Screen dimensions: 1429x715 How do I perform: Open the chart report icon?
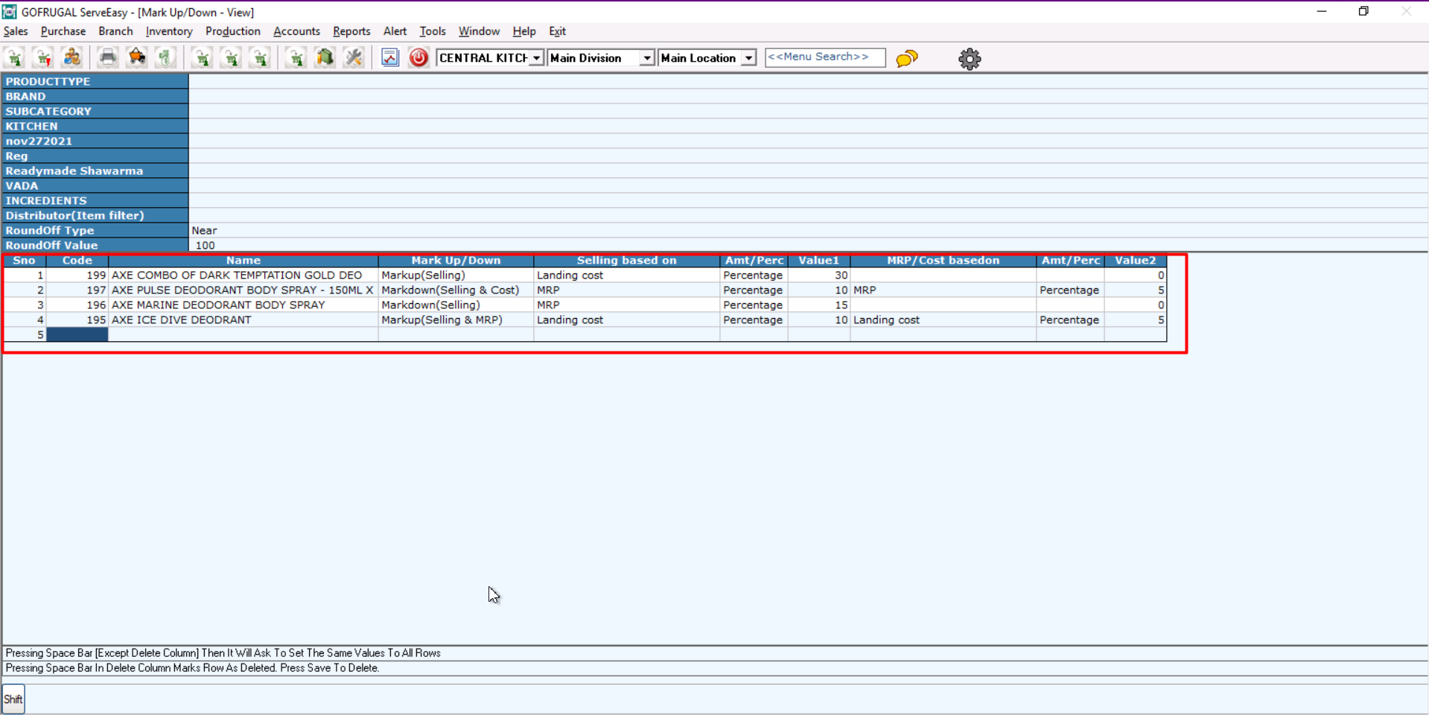point(390,57)
